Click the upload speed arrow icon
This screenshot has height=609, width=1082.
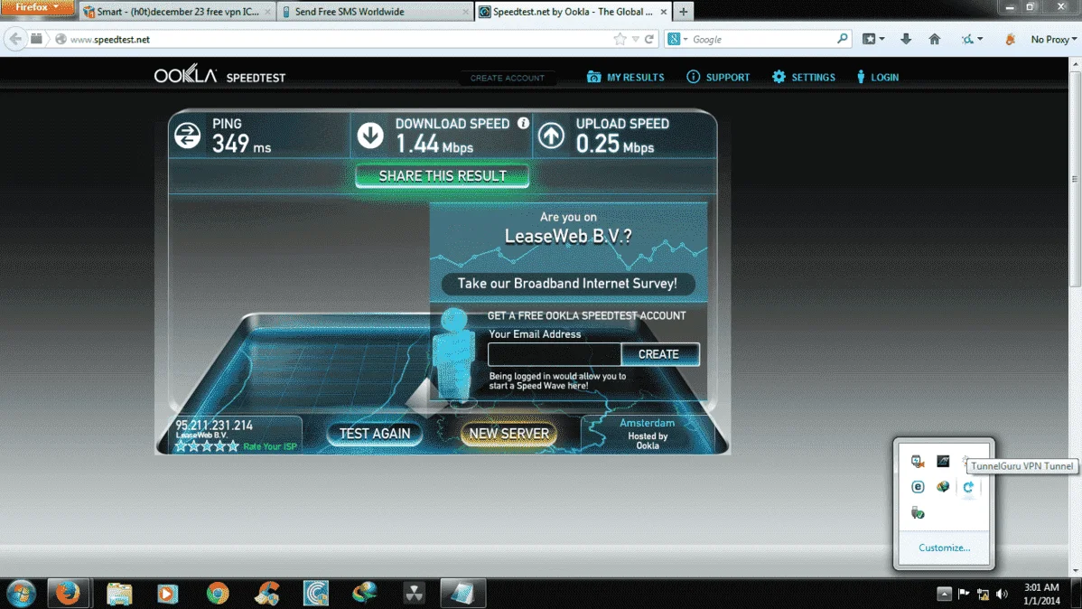(x=551, y=136)
